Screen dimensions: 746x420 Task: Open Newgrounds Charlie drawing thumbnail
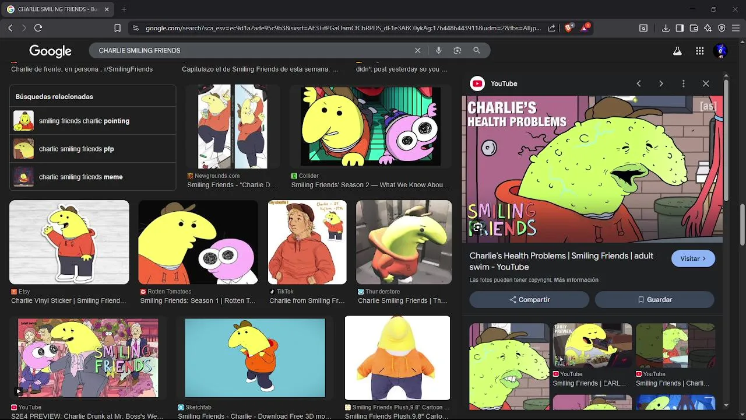(x=233, y=127)
